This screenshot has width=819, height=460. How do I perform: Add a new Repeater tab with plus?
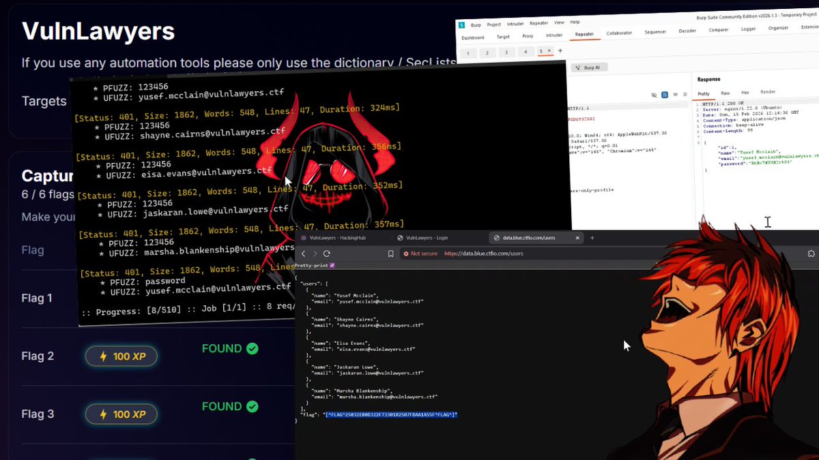point(560,50)
